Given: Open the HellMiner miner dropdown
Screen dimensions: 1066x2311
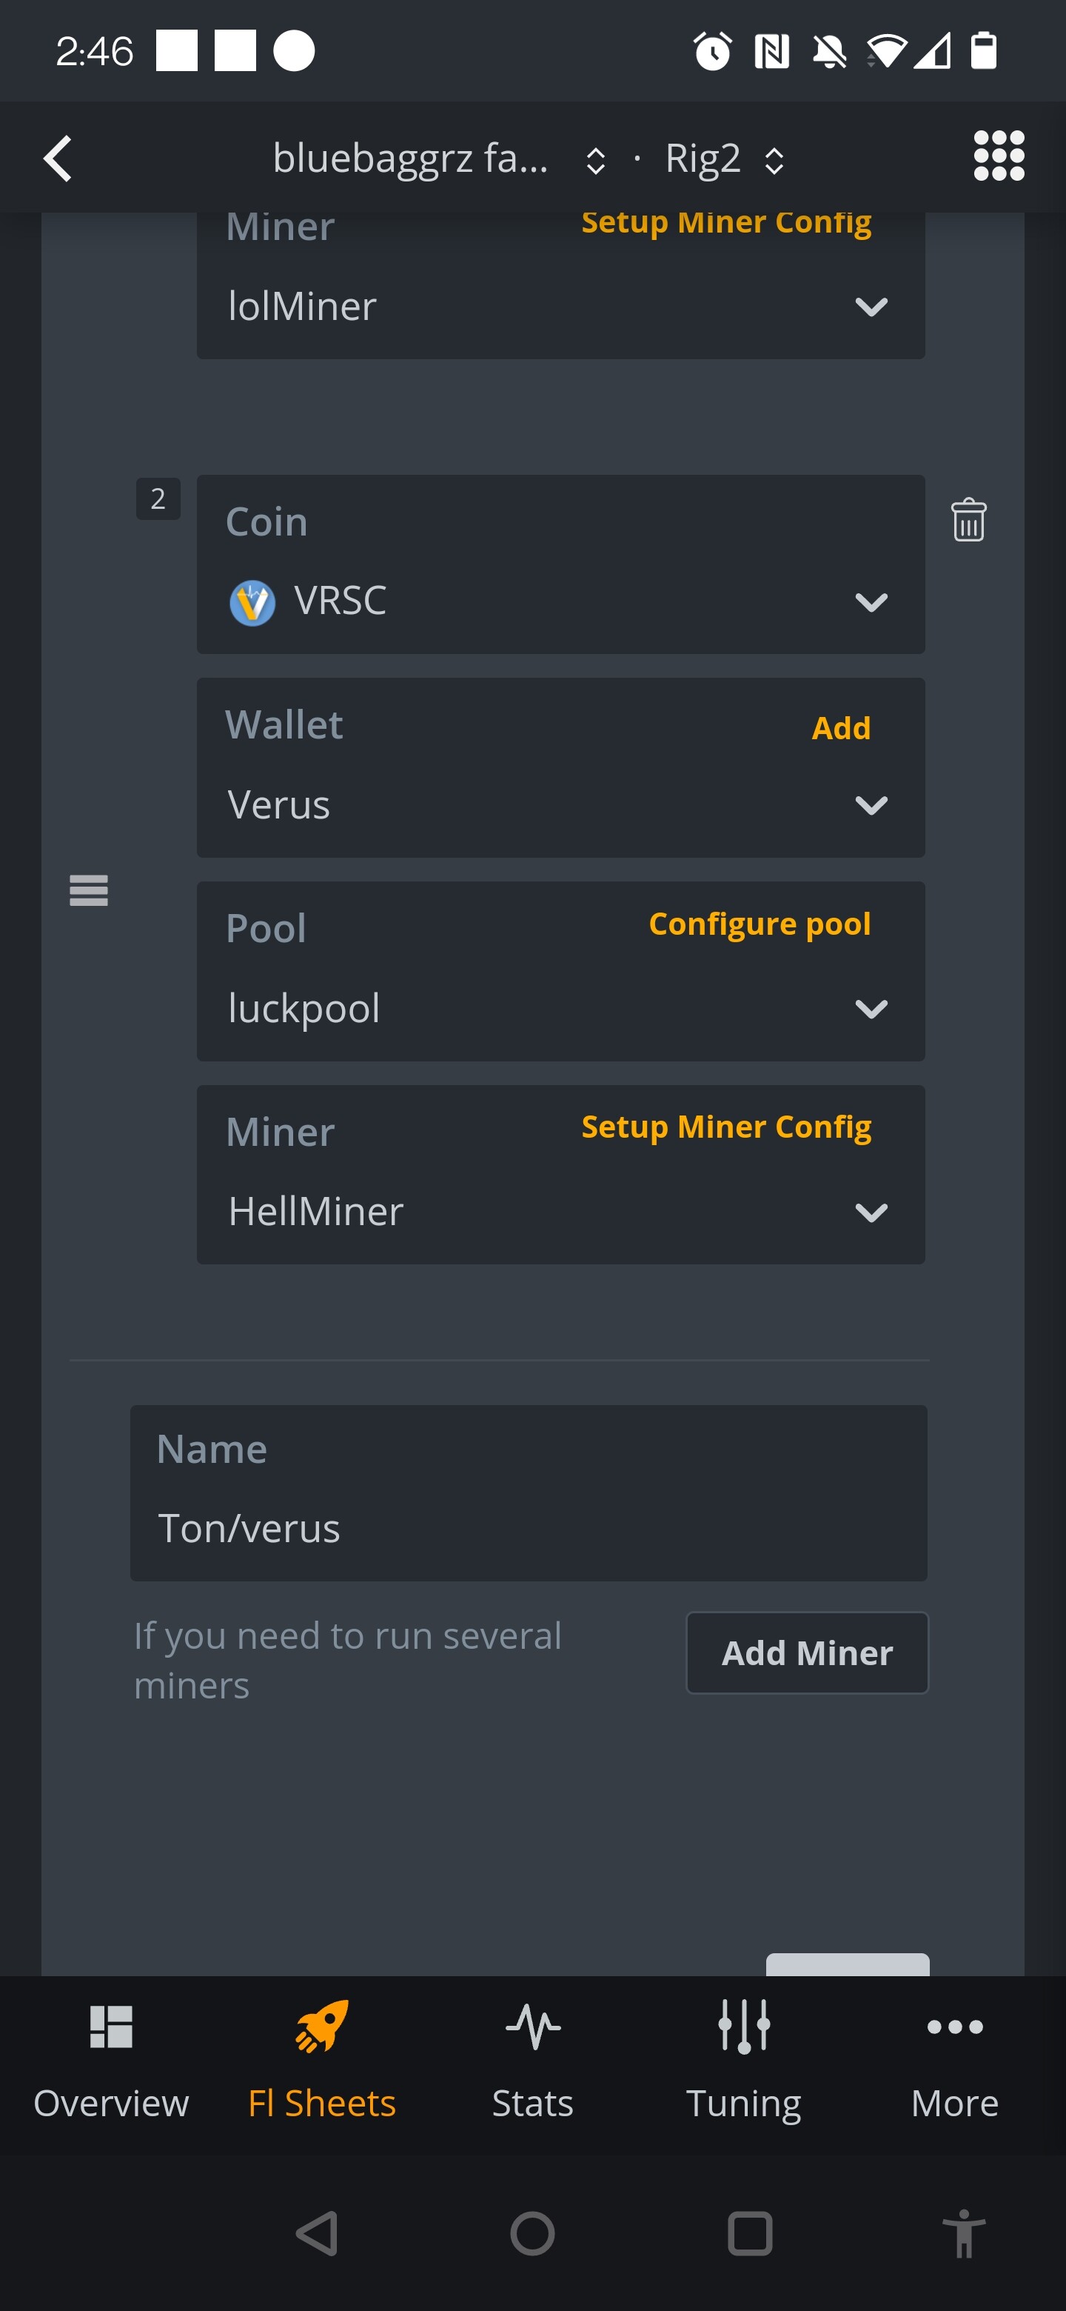Looking at the screenshot, I should 560,1211.
